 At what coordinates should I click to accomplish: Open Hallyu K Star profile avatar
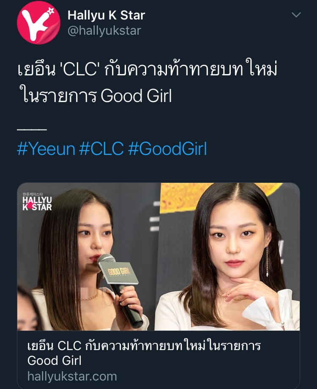38,22
